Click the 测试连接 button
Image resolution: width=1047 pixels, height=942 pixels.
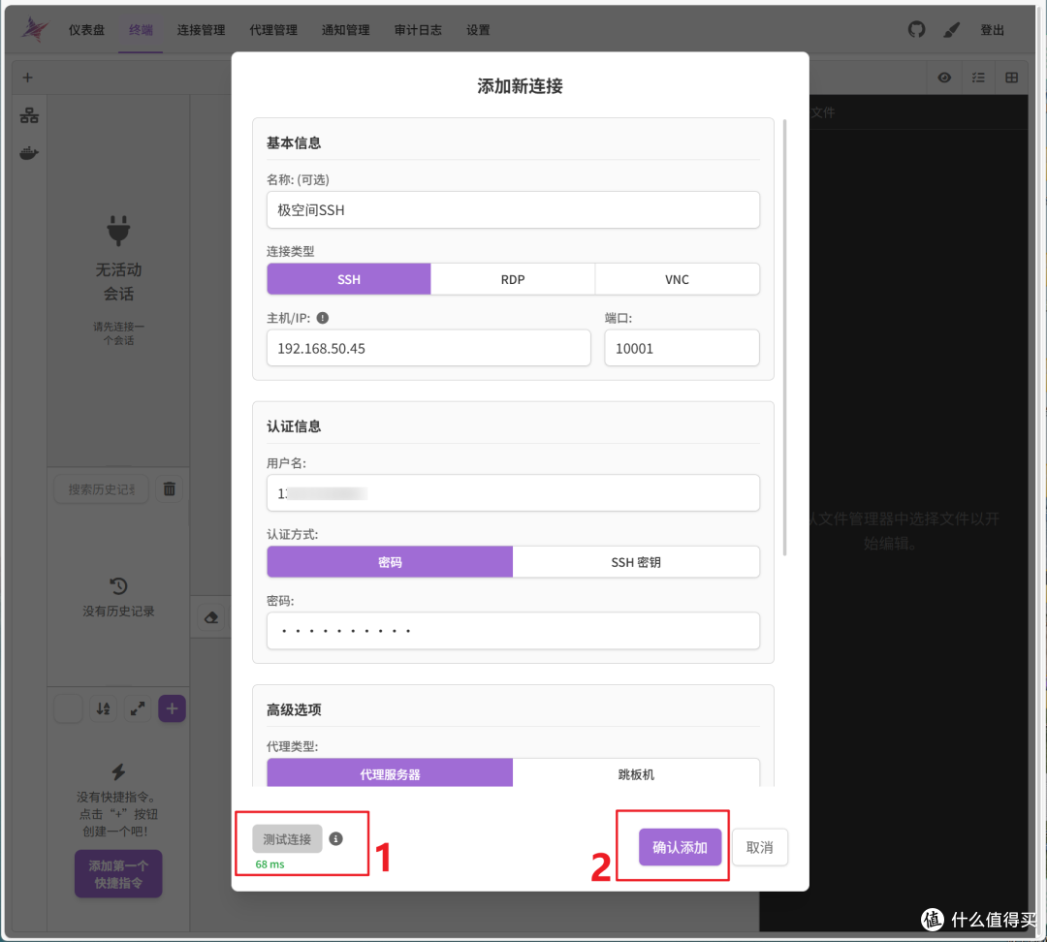click(x=287, y=839)
